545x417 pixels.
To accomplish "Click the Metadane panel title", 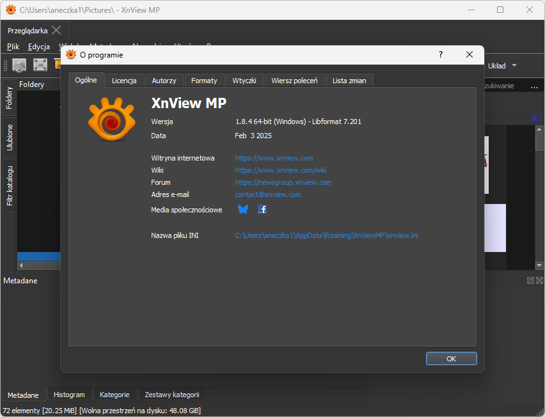I will (x=20, y=281).
